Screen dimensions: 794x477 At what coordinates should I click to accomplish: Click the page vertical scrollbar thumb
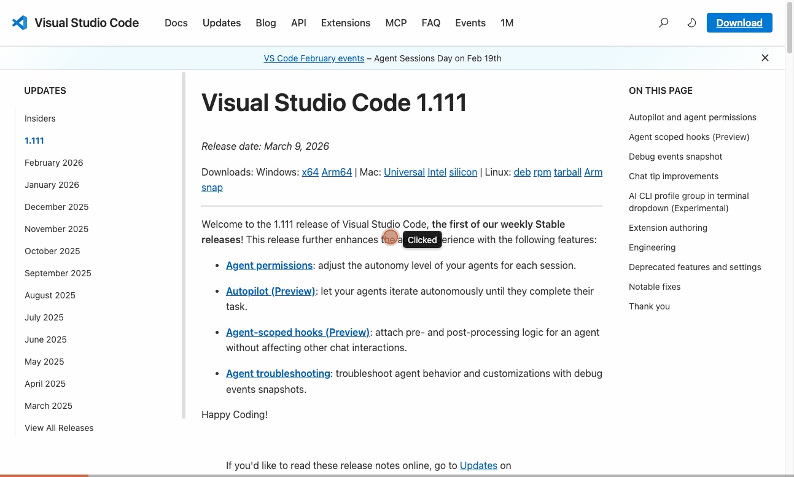(790, 28)
